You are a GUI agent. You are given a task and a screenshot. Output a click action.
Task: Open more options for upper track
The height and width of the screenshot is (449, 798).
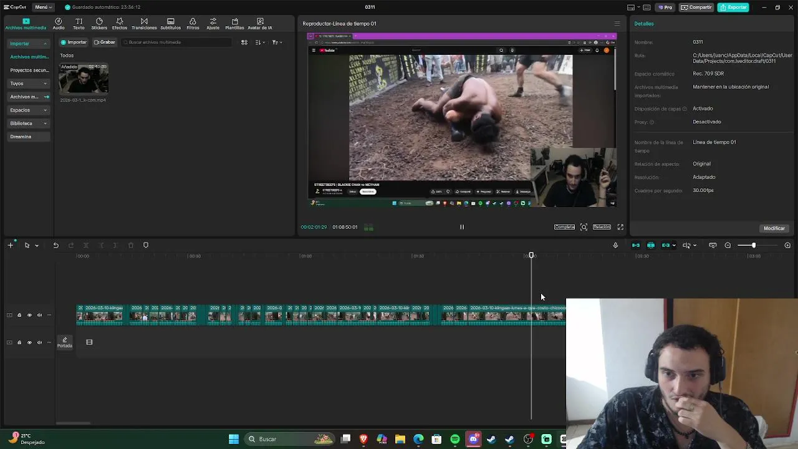49,315
